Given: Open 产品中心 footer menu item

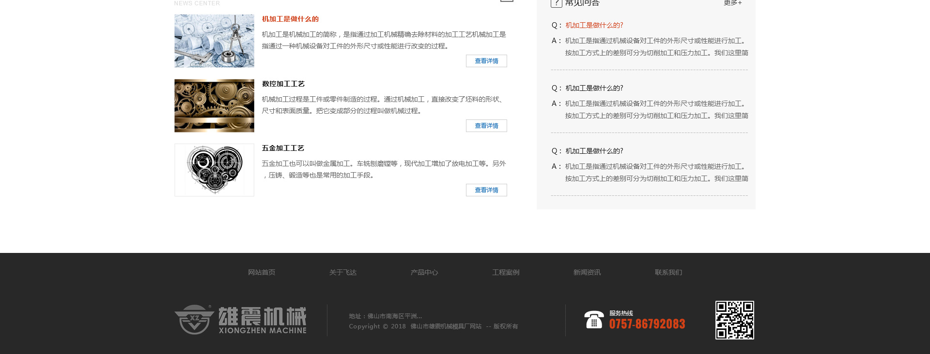Looking at the screenshot, I should [424, 272].
